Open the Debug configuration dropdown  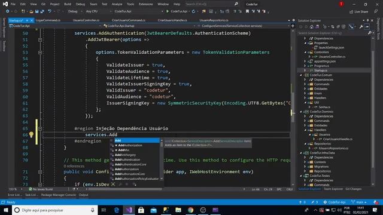[x=75, y=11]
